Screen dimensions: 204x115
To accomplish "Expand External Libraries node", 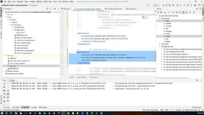I will [x=4, y=71].
